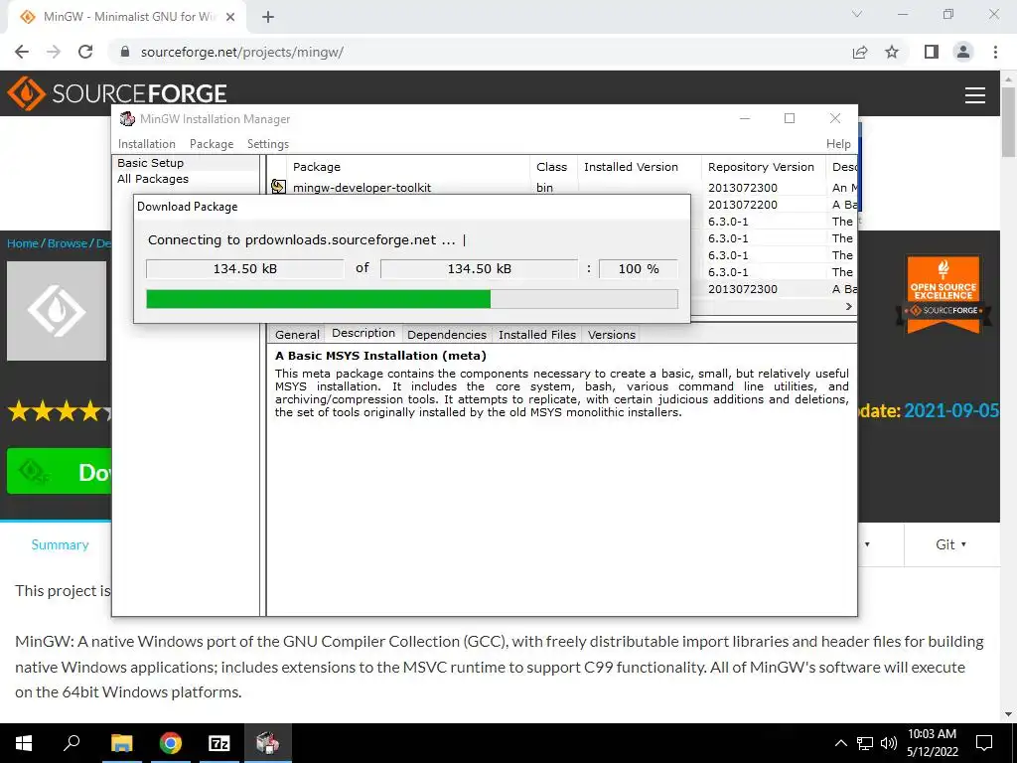Toggle the browser side panel icon
Screen dimensions: 1017x763
(x=932, y=52)
